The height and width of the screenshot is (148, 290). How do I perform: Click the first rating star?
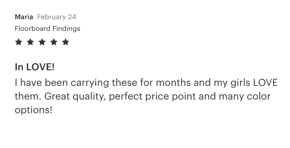point(19,42)
